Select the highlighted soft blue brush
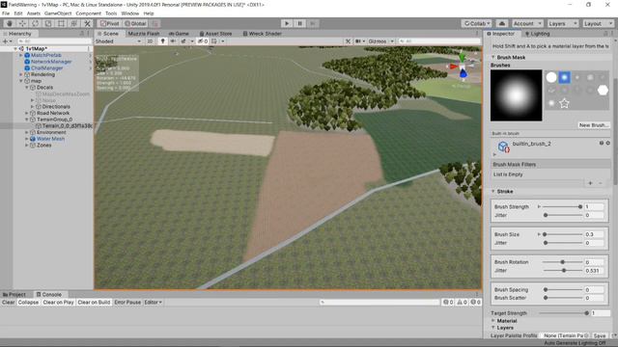618x347 pixels. [564, 77]
